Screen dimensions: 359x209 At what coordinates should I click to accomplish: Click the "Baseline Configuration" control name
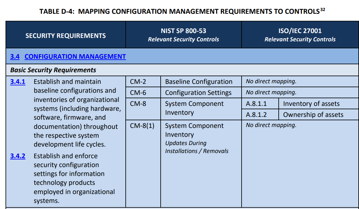tap(199, 82)
